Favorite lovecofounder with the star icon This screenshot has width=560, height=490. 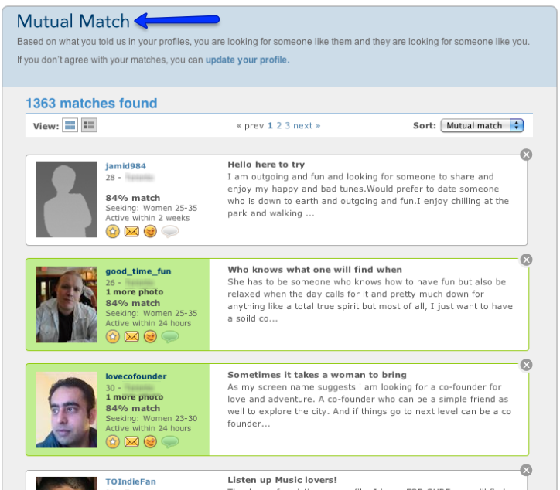tap(113, 442)
